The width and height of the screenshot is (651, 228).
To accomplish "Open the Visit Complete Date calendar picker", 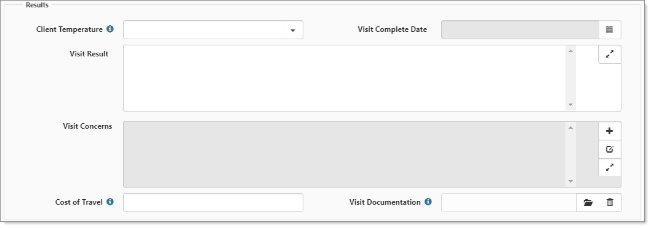I will (610, 30).
